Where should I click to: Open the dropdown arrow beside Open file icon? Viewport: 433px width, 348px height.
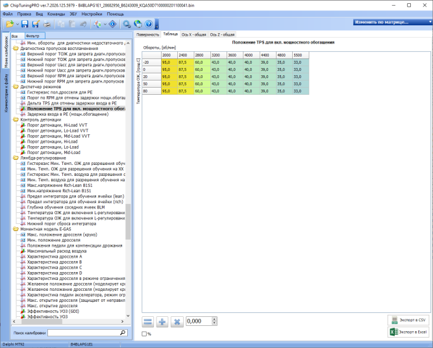[x=18, y=25]
